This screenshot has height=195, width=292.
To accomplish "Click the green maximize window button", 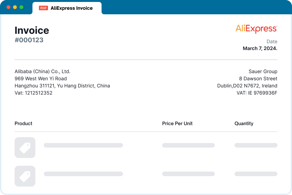I will coord(21,7).
